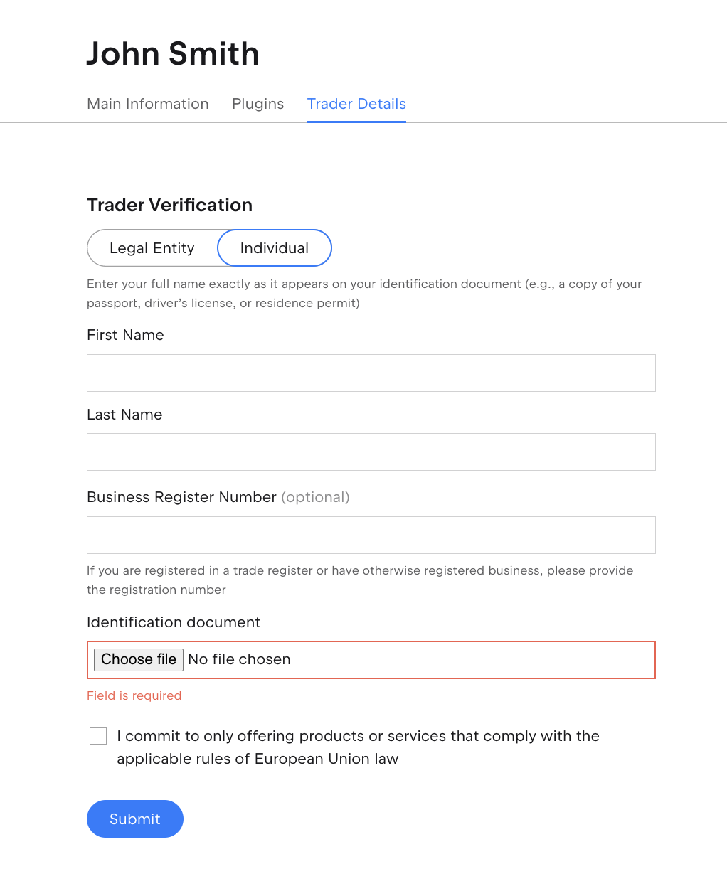
Task: Click the "Field is required" error message
Action: pyautogui.click(x=134, y=695)
